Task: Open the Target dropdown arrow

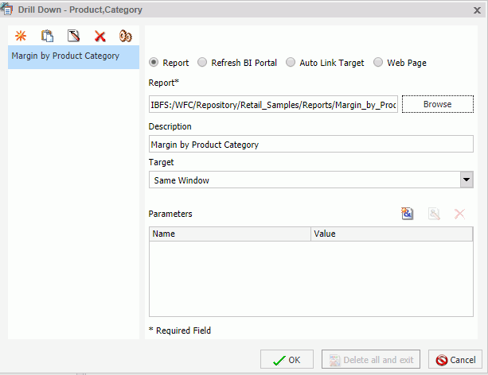Action: 467,180
